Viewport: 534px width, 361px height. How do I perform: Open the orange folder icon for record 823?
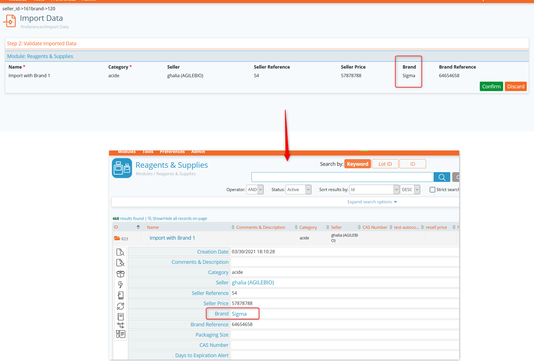[117, 238]
